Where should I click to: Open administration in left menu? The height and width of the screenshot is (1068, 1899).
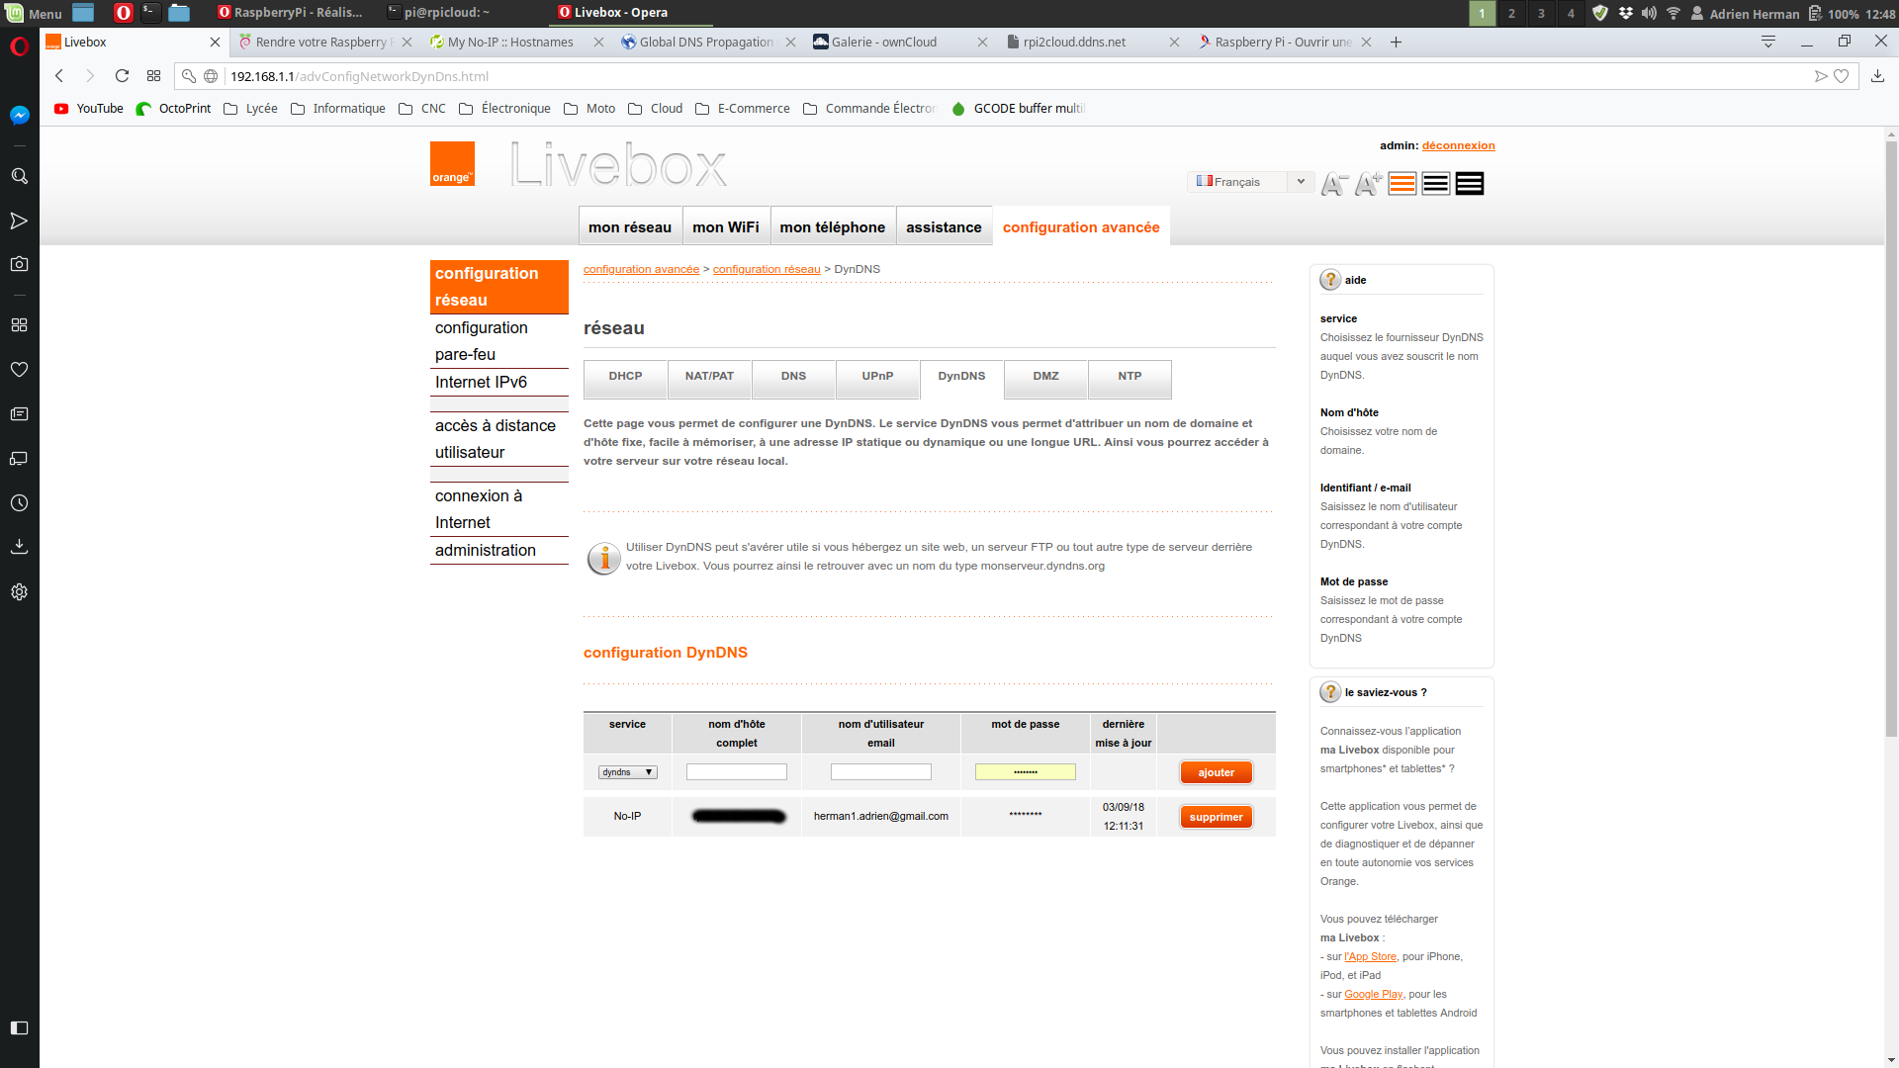(499, 551)
